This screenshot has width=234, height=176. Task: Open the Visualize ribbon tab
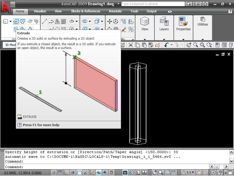click(40, 11)
